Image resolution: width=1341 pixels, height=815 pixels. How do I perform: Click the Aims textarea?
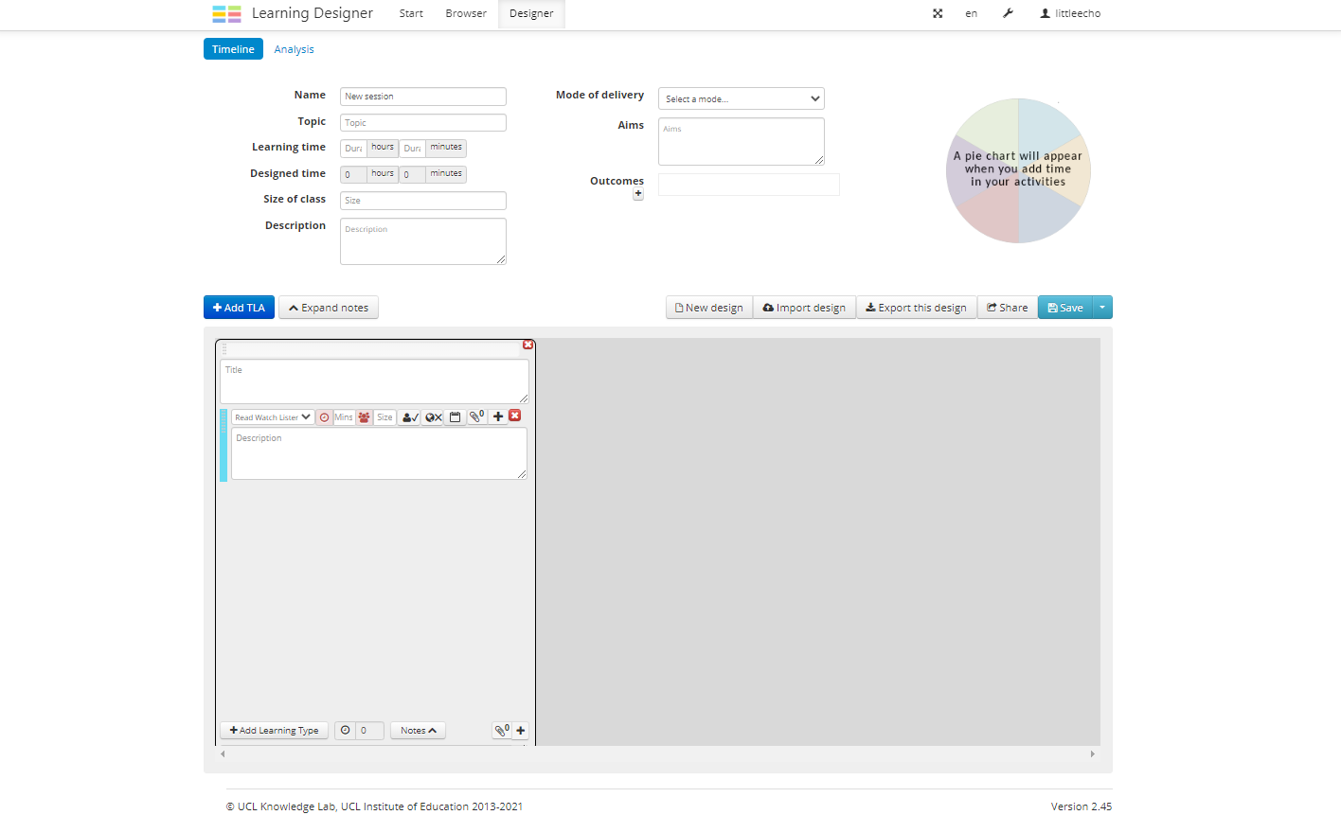(742, 141)
